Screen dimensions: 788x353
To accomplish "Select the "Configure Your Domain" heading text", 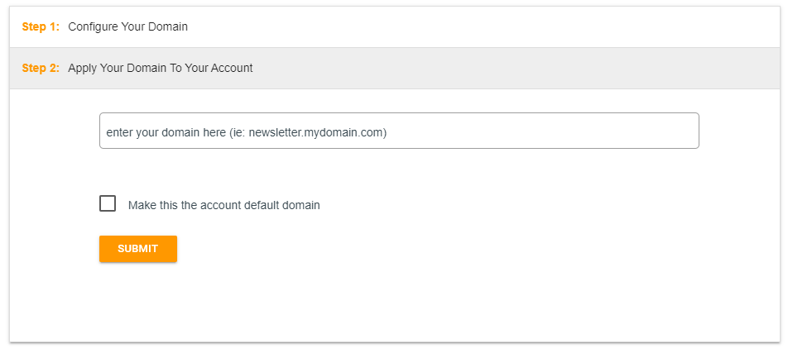I will tap(127, 26).
